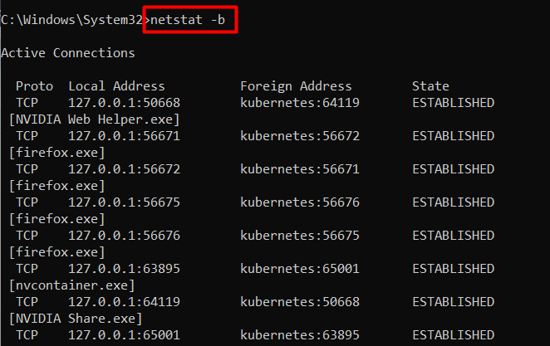Viewport: 550px width, 346px height.
Task: Select local address 127.0.0.1:50668
Action: tap(124, 102)
